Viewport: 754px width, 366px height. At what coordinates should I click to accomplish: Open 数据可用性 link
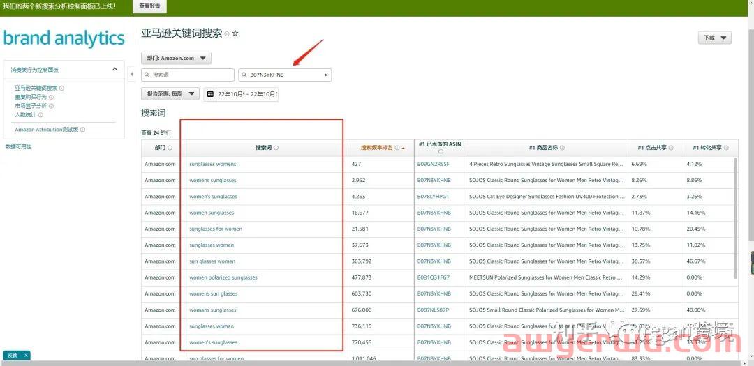point(18,146)
